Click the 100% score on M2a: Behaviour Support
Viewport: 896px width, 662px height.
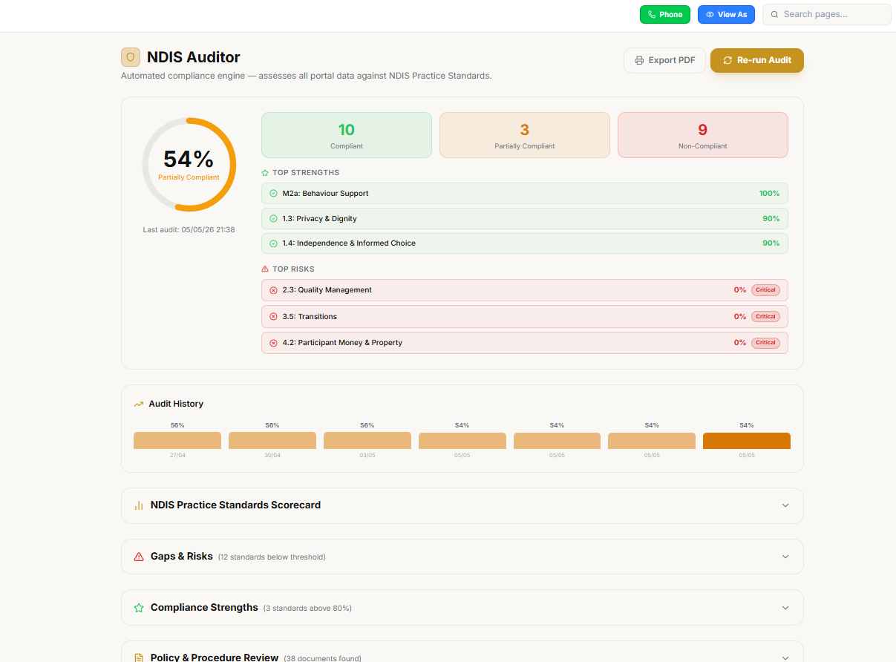click(769, 194)
